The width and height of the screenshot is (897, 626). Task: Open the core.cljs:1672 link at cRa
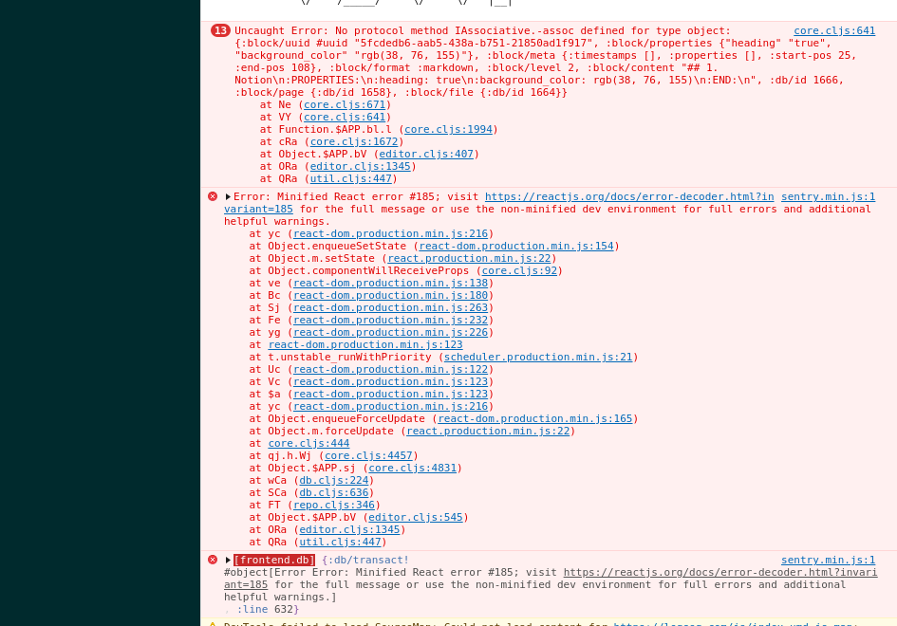coord(354,141)
